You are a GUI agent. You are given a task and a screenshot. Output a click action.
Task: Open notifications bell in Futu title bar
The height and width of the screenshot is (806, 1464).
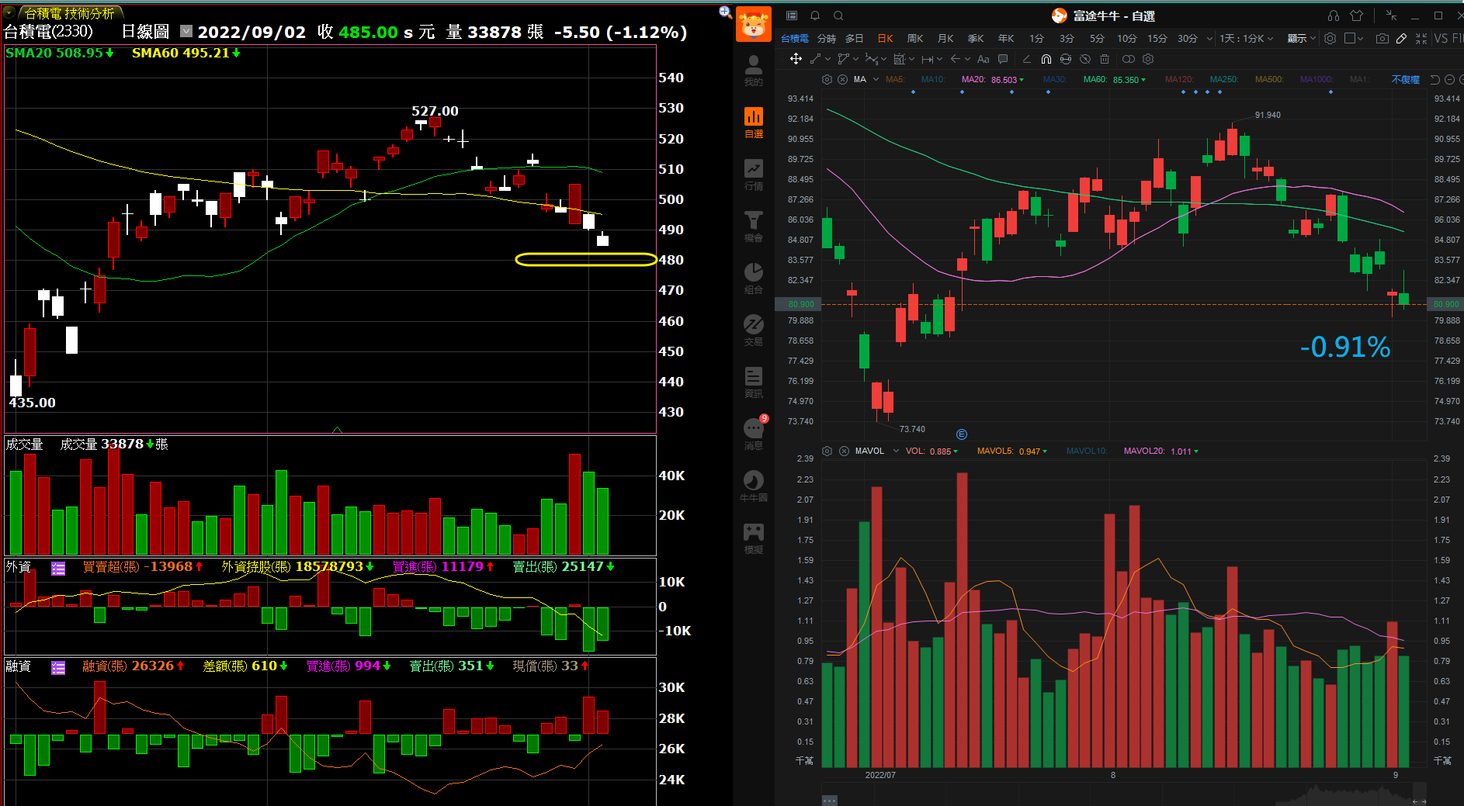pyautogui.click(x=815, y=16)
